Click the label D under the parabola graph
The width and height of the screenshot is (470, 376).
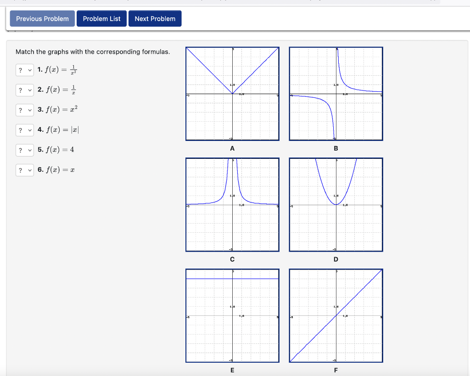click(x=336, y=259)
